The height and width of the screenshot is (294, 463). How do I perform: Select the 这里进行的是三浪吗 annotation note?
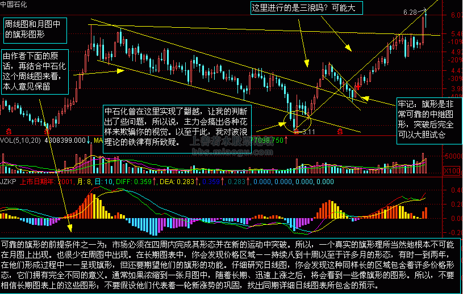click(x=307, y=8)
